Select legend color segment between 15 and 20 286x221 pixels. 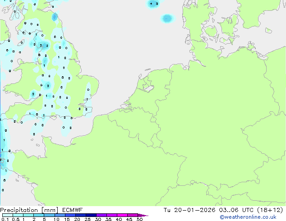(x=71, y=216)
